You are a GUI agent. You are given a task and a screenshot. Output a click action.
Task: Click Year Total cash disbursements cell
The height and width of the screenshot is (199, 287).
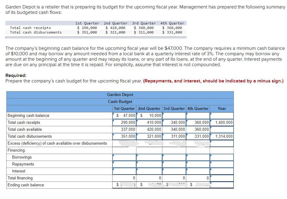(222, 136)
